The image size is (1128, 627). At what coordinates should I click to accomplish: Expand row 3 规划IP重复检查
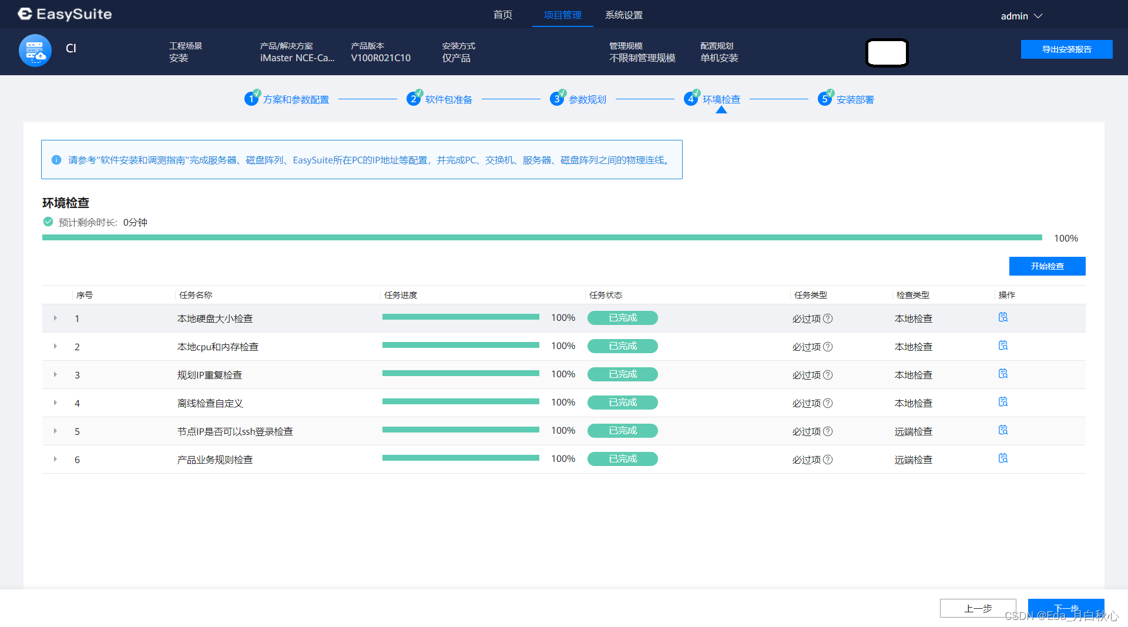[x=55, y=374]
